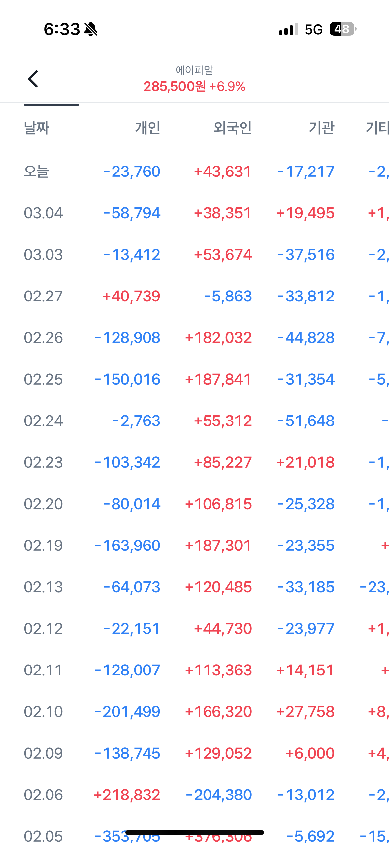Tap the 285,500원 price text

point(174,87)
